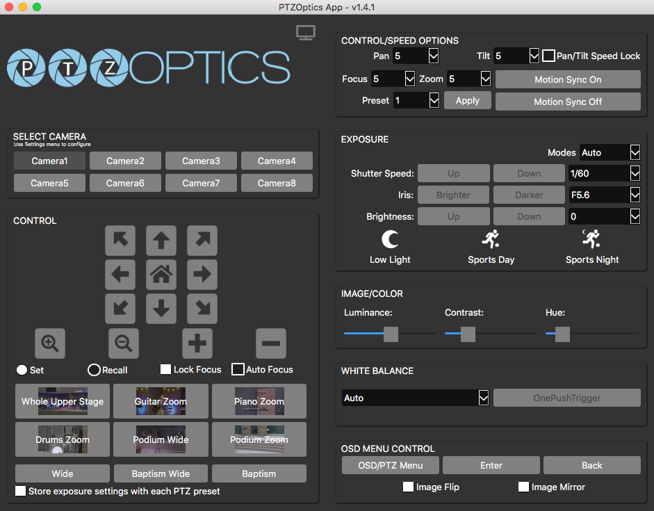
Task: Click the zoom in magnifier icon
Action: click(50, 343)
